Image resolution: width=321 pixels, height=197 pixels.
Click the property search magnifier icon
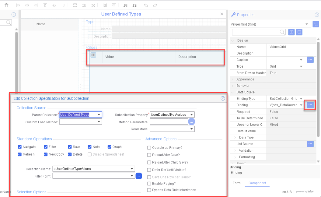point(282,32)
